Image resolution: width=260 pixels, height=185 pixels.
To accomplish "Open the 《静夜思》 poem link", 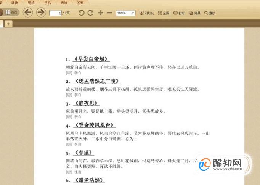I will point(86,103).
